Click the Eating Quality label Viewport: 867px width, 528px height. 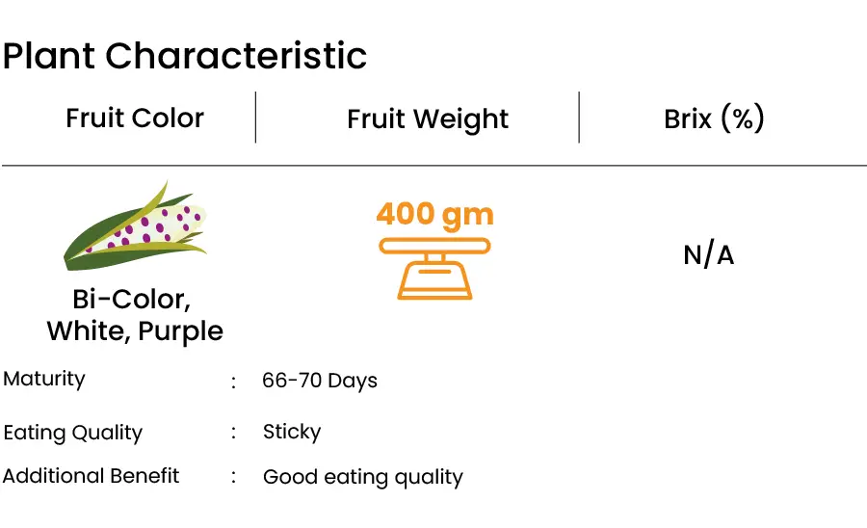click(72, 433)
